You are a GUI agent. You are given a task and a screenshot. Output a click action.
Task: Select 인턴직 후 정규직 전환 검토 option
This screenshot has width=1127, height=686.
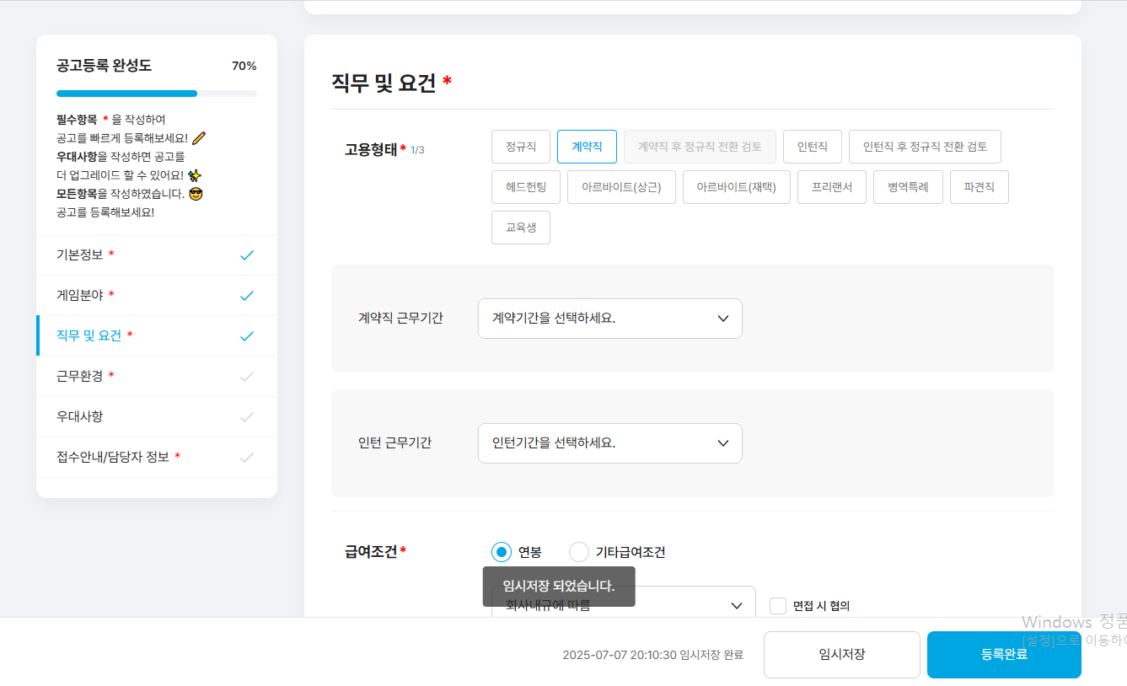coord(924,147)
